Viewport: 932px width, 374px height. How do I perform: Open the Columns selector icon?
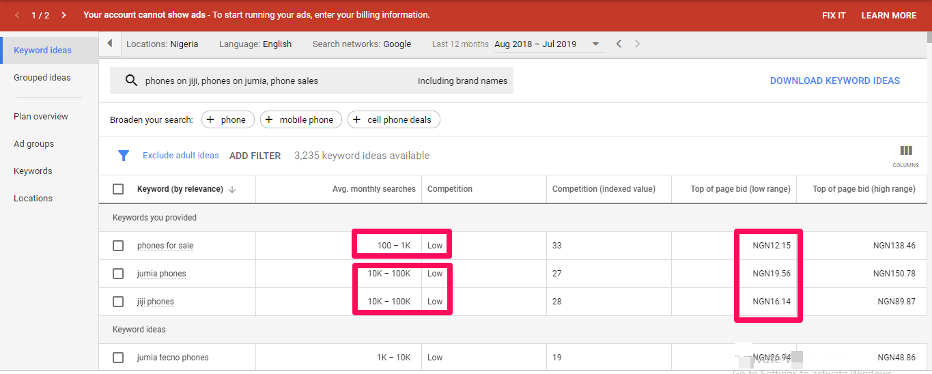[x=905, y=152]
